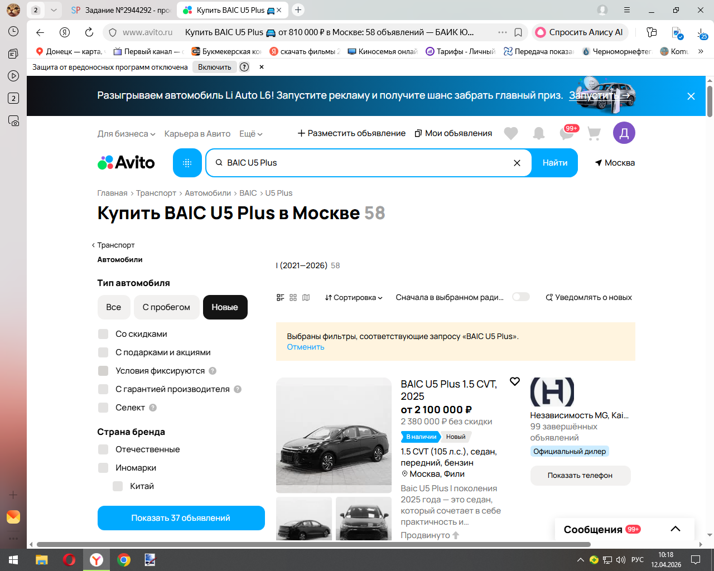
Task: Open Windows Start menu
Action: (13, 560)
